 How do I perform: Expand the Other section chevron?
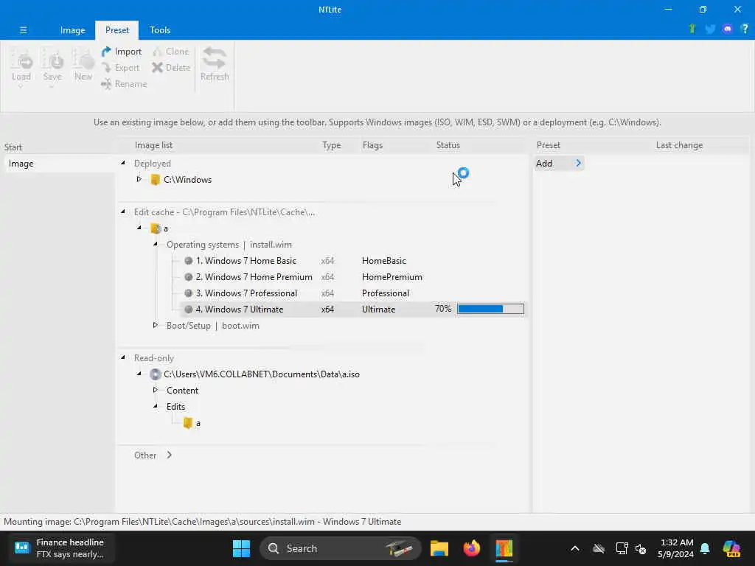(x=170, y=455)
